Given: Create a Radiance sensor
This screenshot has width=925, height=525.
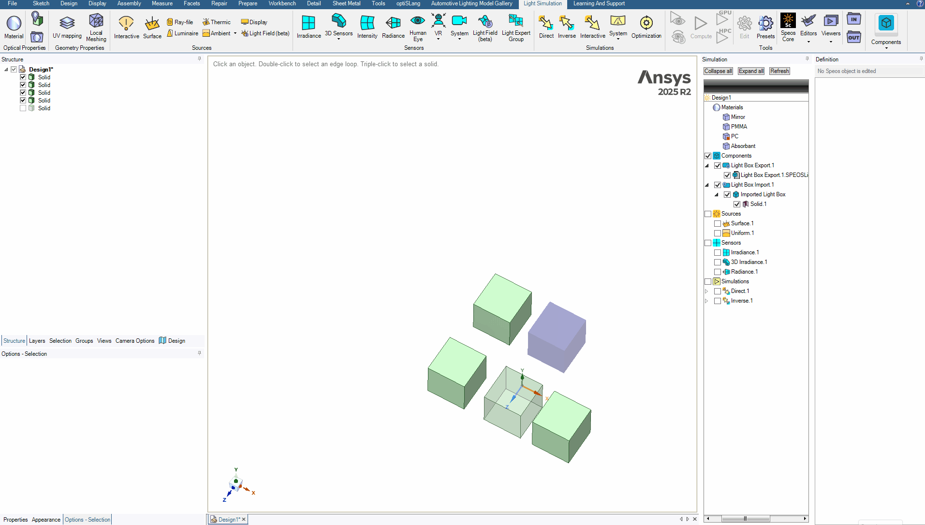Looking at the screenshot, I should pos(393,27).
